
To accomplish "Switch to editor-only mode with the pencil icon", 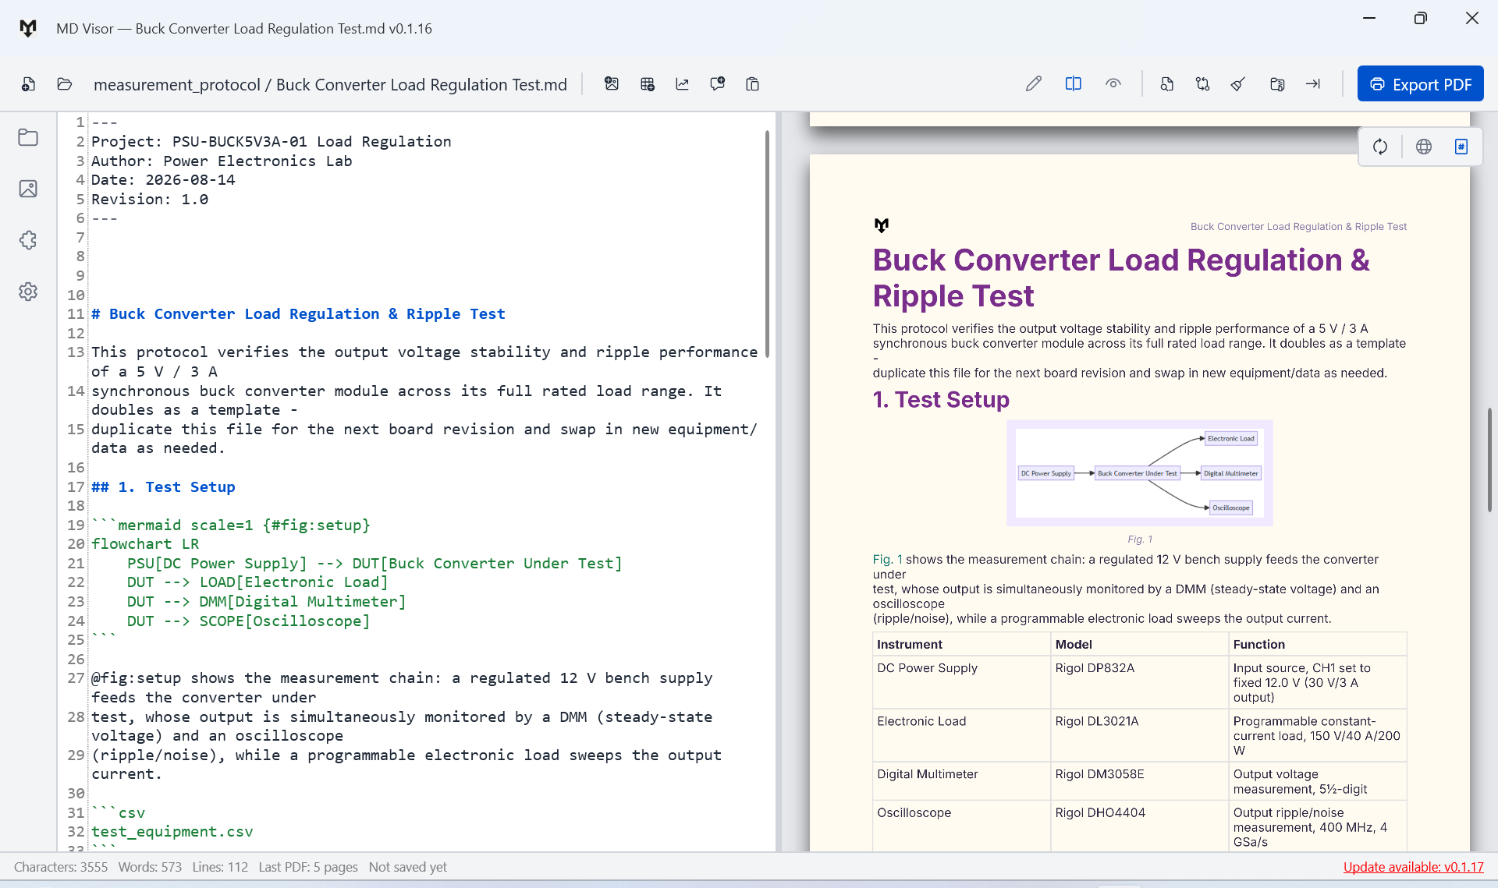I will click(1034, 84).
